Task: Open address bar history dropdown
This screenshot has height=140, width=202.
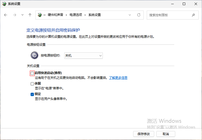Action: 130,15
